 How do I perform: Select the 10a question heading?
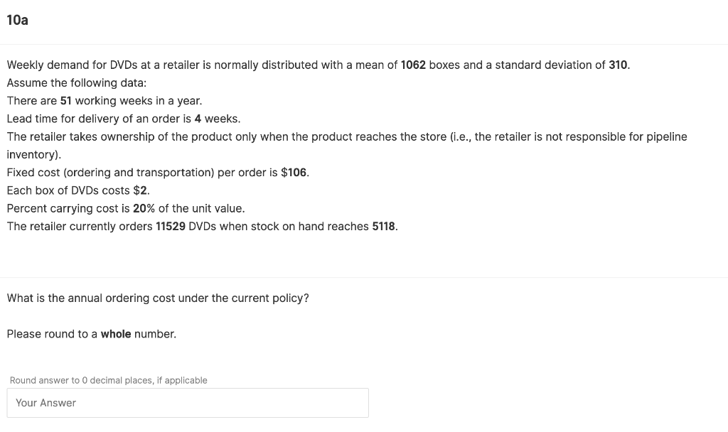tap(17, 20)
